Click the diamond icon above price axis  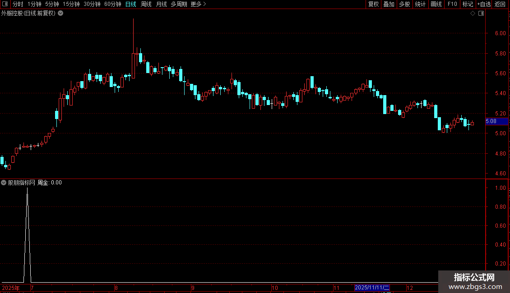coord(473,14)
